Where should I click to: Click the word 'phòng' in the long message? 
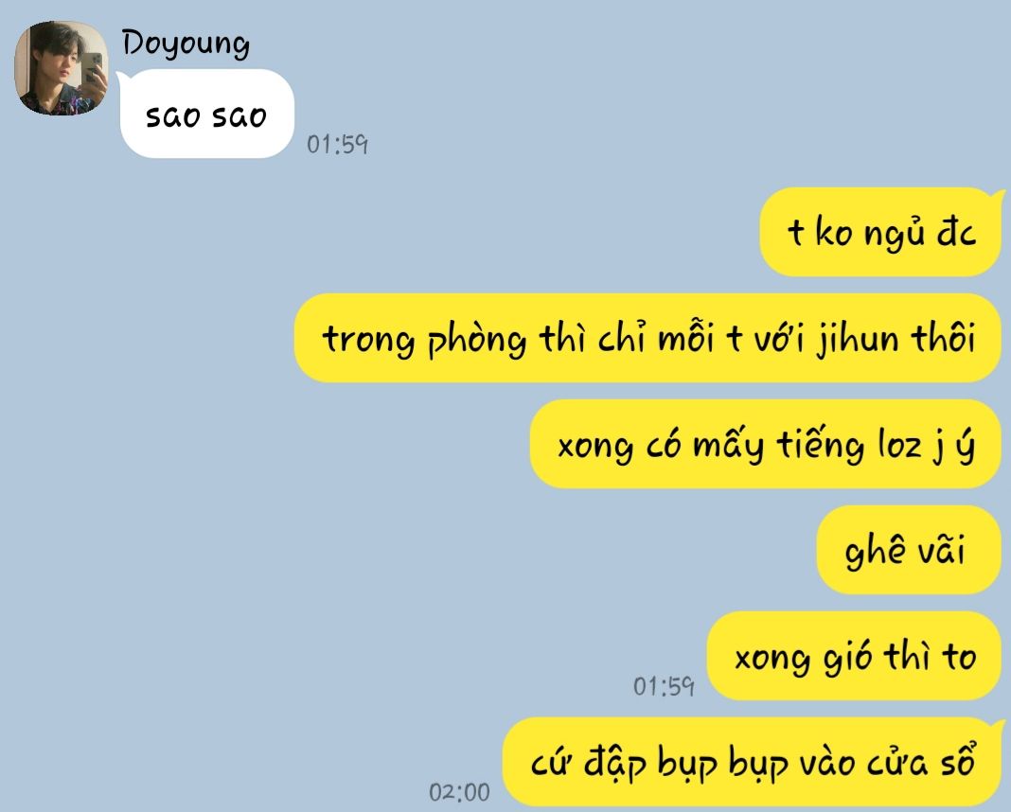point(476,340)
